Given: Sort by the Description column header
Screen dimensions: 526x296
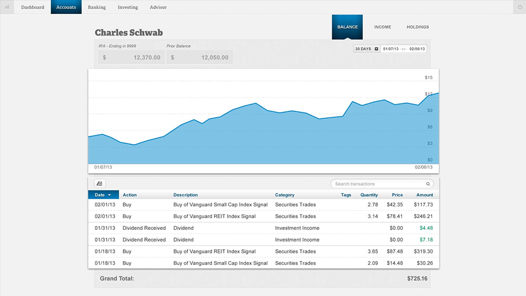Looking at the screenshot, I should coord(186,195).
